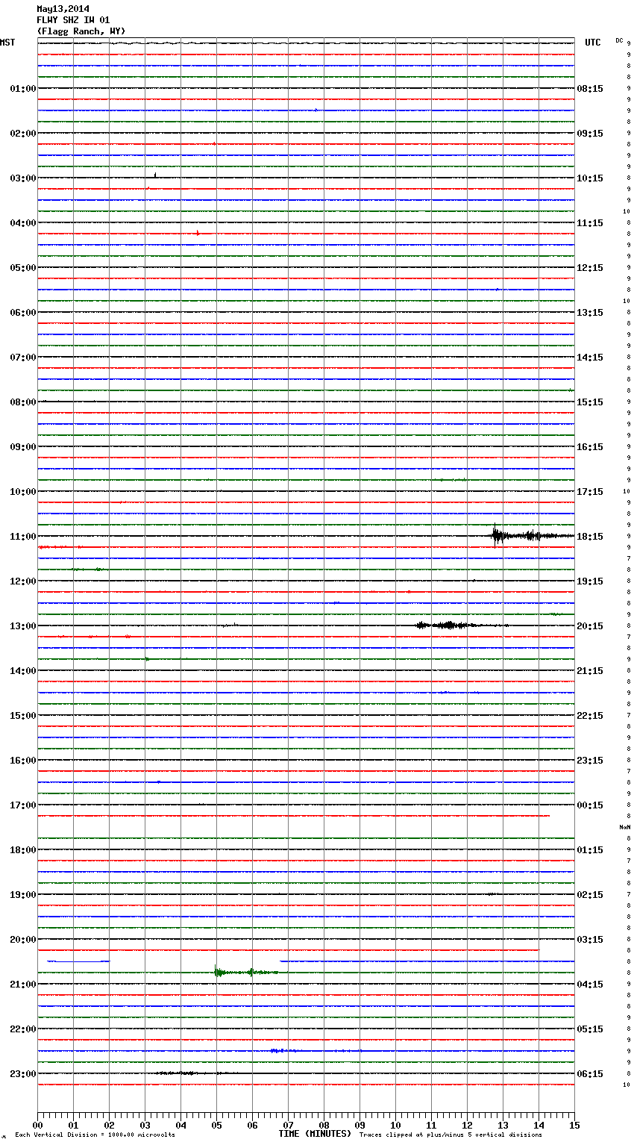This screenshot has height=1145, width=634.
Task: Click the 12:15 UTC time label
Action: [590, 268]
